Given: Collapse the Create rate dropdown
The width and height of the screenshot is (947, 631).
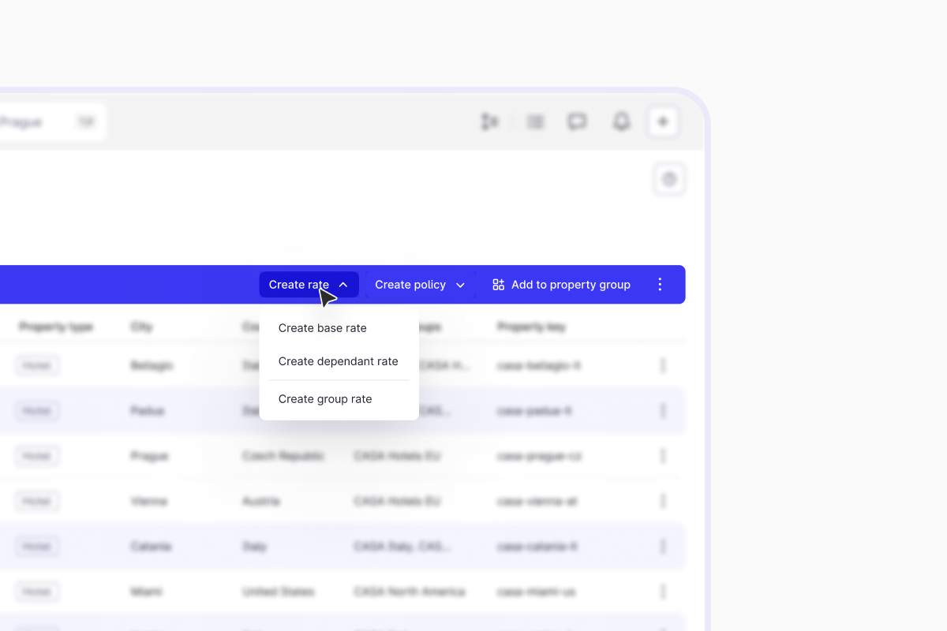Looking at the screenshot, I should [x=309, y=285].
